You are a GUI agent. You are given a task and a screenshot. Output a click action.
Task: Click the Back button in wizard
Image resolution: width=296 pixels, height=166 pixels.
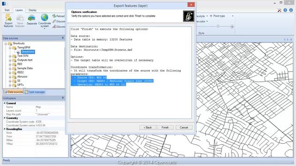pyautogui.click(x=148, y=127)
